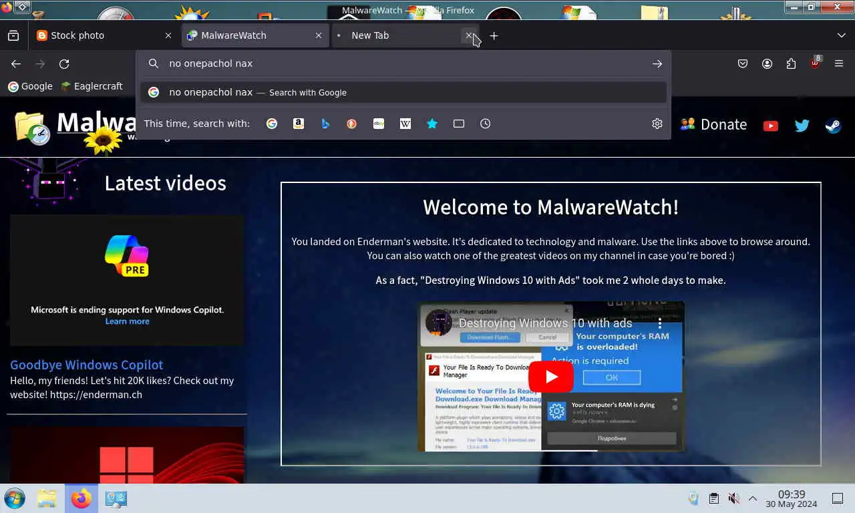The width and height of the screenshot is (855, 513).
Task: Go back to previous page
Action: 16,63
